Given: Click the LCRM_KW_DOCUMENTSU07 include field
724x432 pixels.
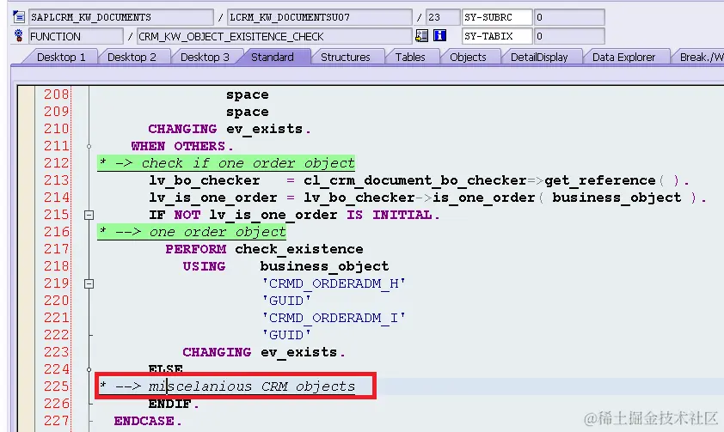Looking at the screenshot, I should tap(320, 17).
